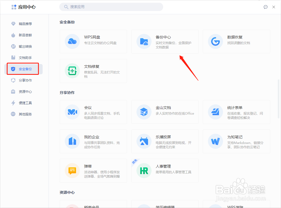
Task: Click the text 专注云文档的办公网盘
Action: (x=100, y=43)
